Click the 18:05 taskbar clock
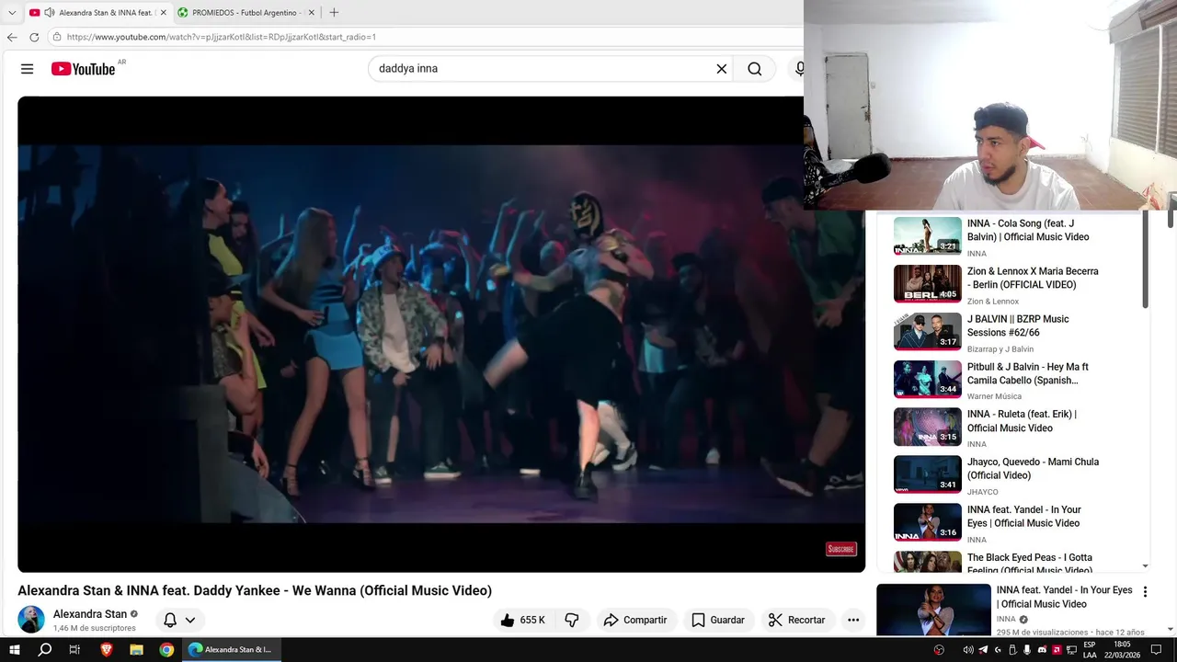1177x662 pixels. tap(1122, 649)
